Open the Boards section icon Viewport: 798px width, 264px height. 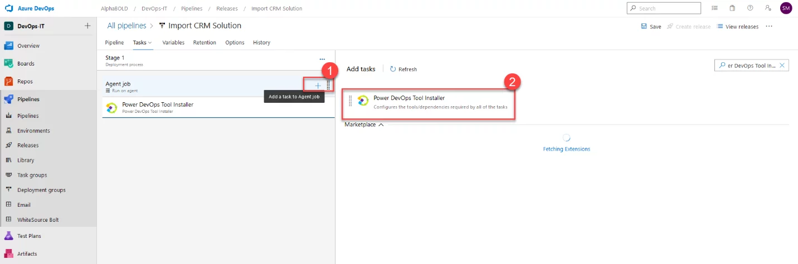pos(8,63)
